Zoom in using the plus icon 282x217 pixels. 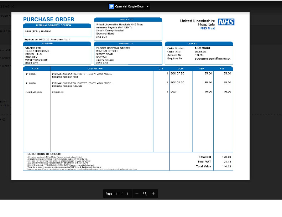pos(153,194)
